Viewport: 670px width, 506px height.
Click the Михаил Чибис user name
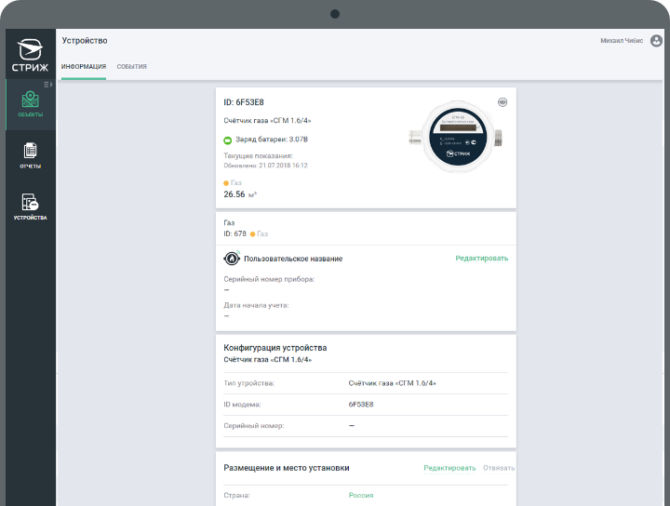point(622,41)
